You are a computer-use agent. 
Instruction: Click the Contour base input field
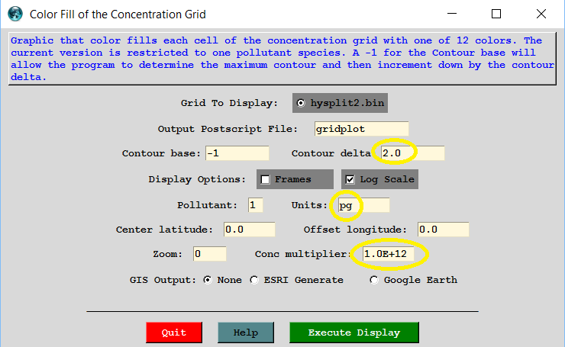coord(236,153)
